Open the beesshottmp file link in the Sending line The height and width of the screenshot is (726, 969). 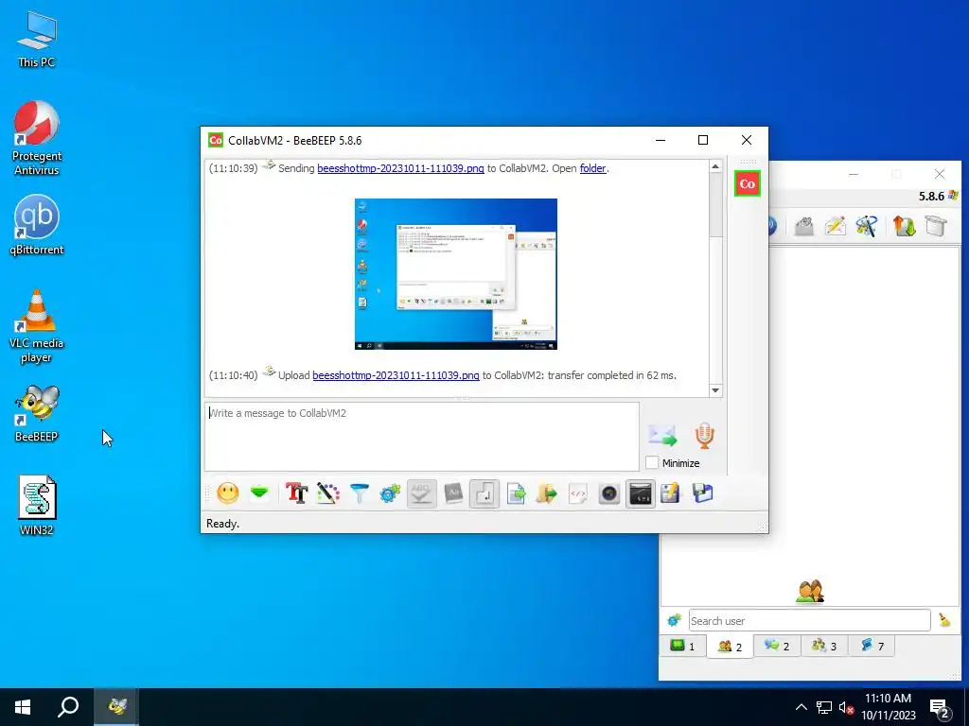(x=400, y=168)
